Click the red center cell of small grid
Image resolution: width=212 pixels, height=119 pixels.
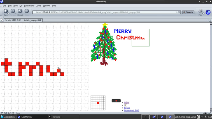(98, 103)
